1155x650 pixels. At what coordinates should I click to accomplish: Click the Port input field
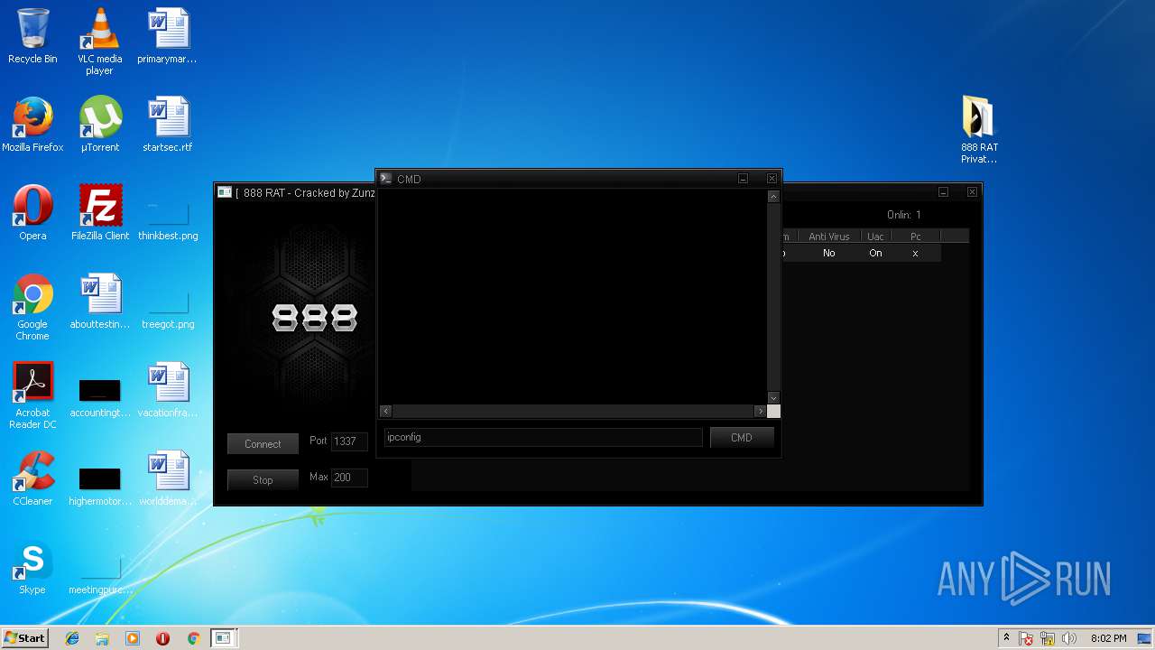[349, 441]
